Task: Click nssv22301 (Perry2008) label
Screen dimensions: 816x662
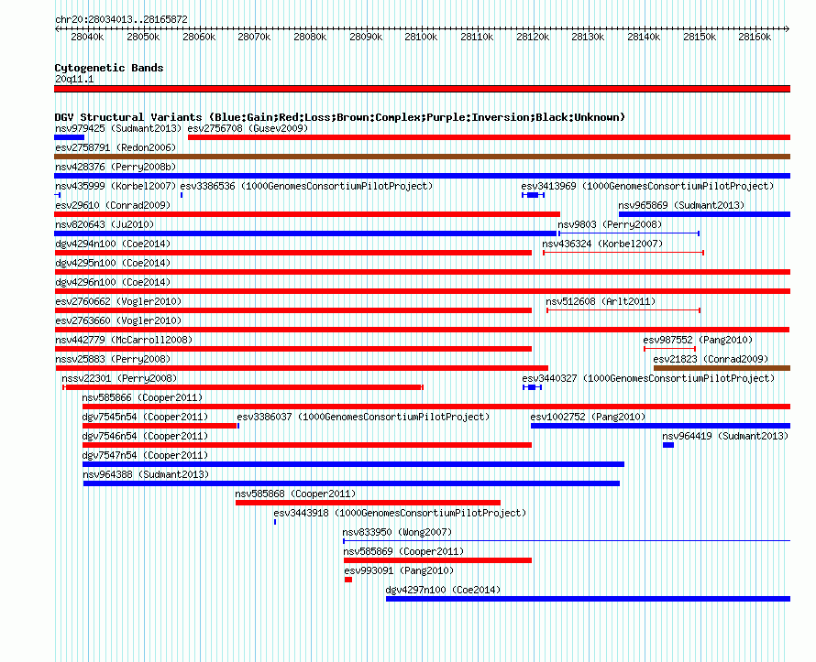Action: [x=119, y=378]
